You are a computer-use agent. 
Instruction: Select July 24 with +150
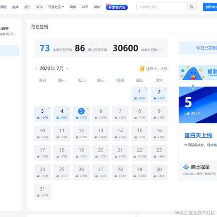[42, 172]
